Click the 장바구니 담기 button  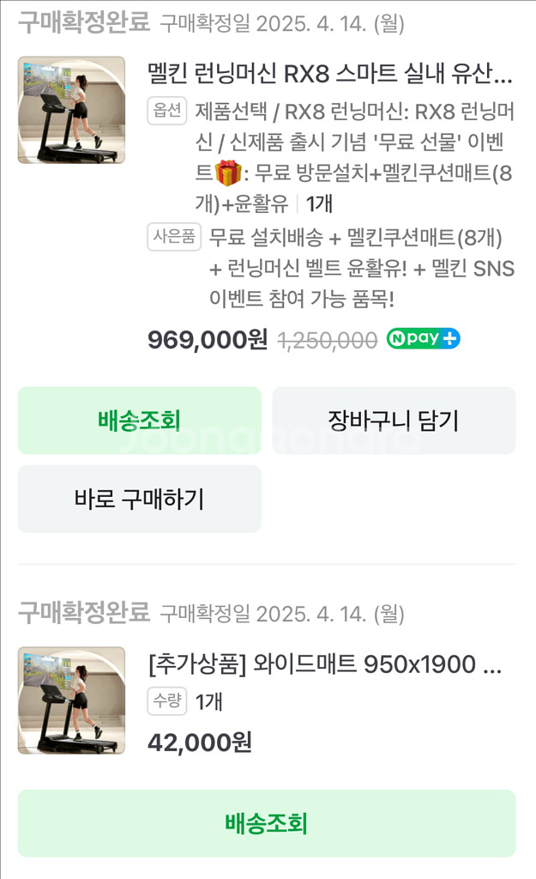coord(394,420)
